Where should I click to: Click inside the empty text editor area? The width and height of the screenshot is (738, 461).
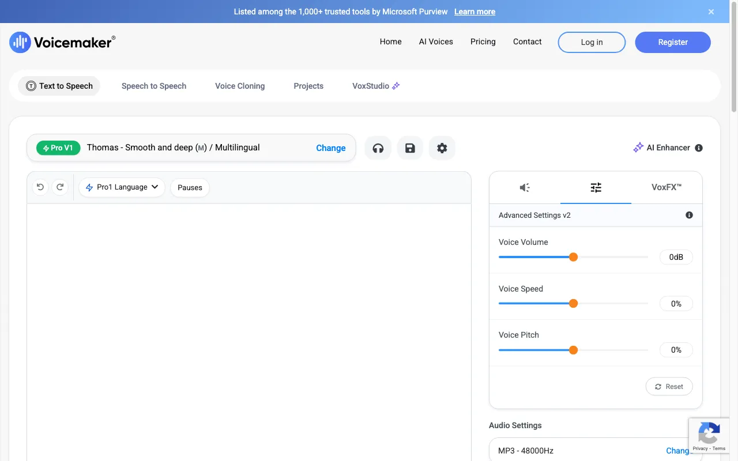249,332
